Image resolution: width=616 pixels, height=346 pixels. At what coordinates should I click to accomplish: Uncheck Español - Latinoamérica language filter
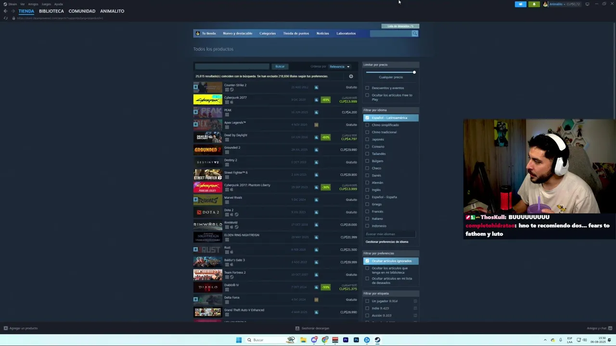[x=367, y=118]
